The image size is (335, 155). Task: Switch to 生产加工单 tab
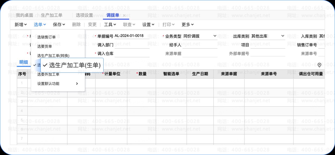pyautogui.click(x=52, y=15)
